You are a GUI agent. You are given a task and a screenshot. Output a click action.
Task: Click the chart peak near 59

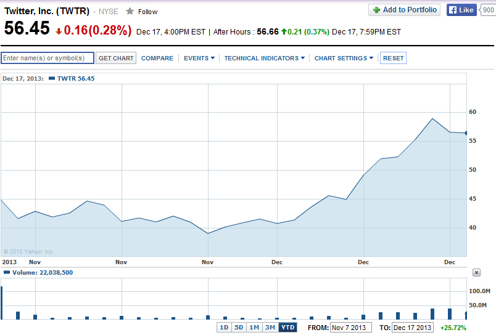pos(432,119)
